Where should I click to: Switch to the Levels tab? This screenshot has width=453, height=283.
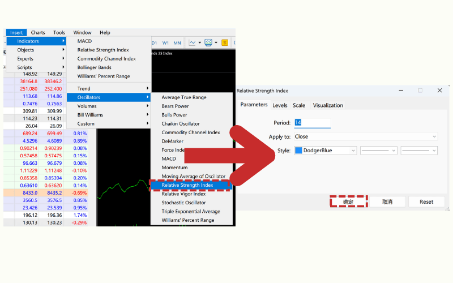pyautogui.click(x=280, y=105)
